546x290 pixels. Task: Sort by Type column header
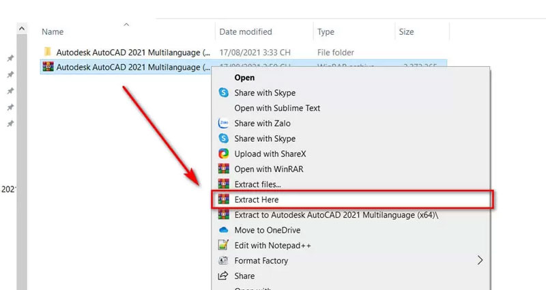tap(326, 31)
